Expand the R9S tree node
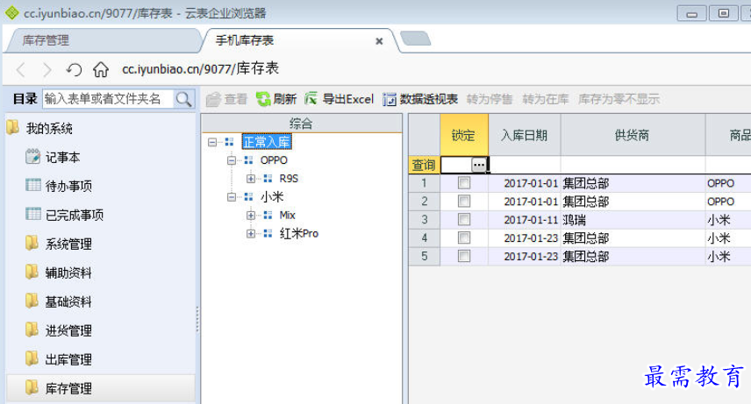The height and width of the screenshot is (404, 751). [x=251, y=179]
